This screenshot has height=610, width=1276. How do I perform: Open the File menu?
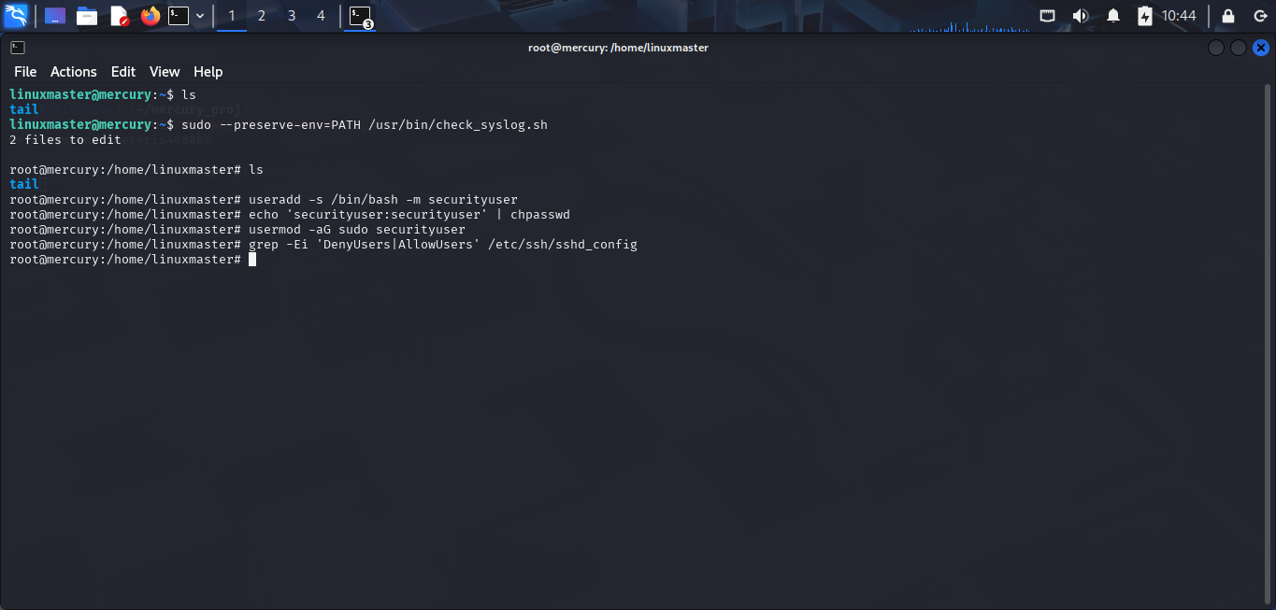25,72
